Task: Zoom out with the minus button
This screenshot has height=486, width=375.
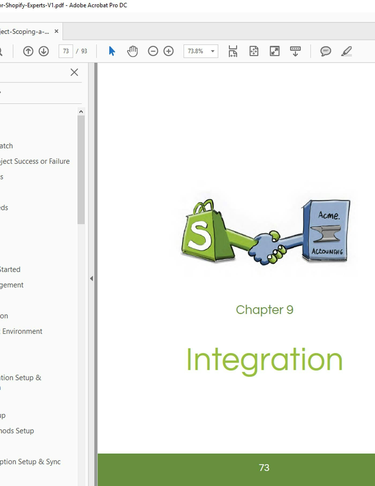Action: [x=153, y=51]
